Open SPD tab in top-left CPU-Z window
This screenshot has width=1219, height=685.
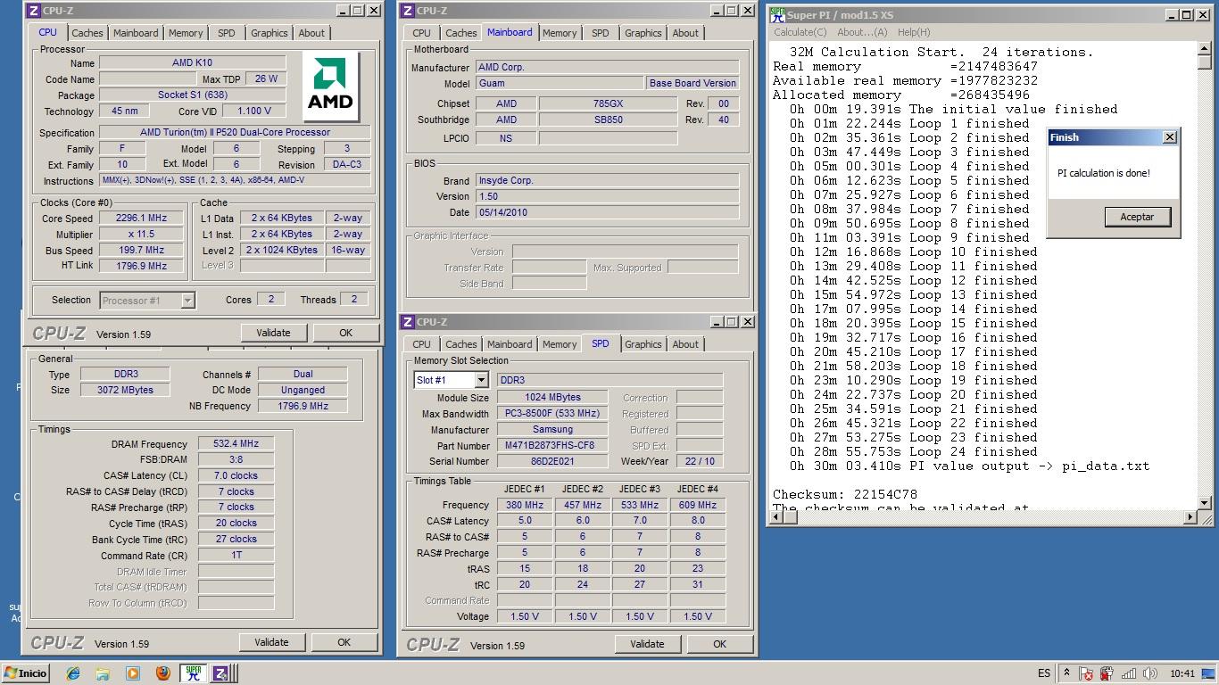click(227, 33)
